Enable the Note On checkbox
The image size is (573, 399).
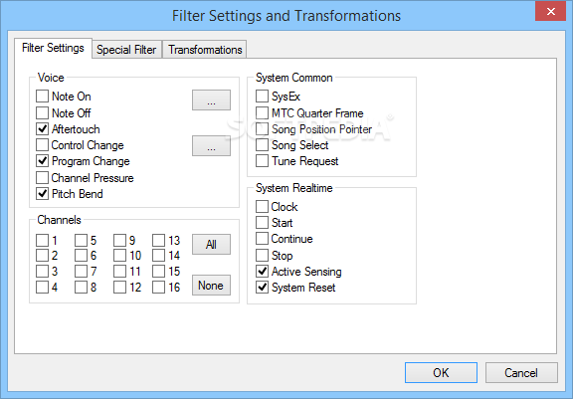(42, 97)
